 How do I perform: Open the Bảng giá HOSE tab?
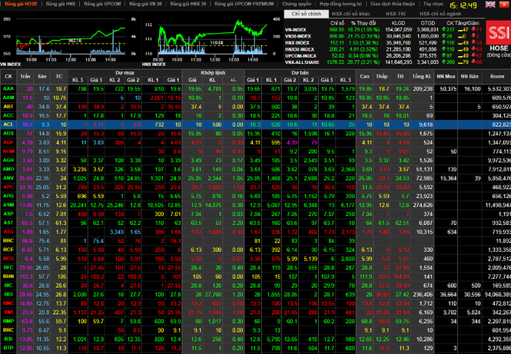21,4
